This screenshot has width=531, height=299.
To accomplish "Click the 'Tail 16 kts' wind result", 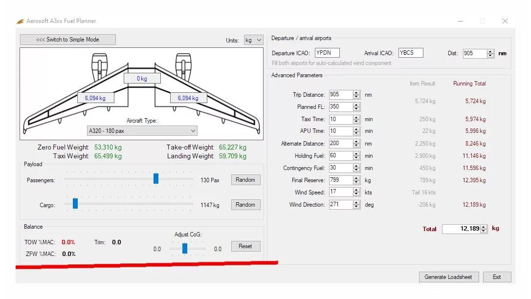I will [x=423, y=192].
